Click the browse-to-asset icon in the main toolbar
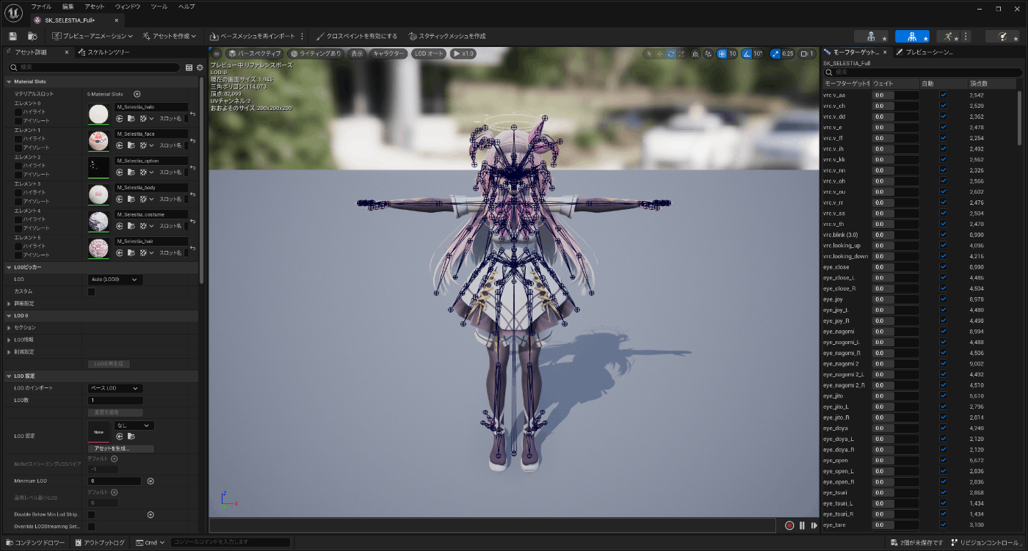 click(x=32, y=36)
